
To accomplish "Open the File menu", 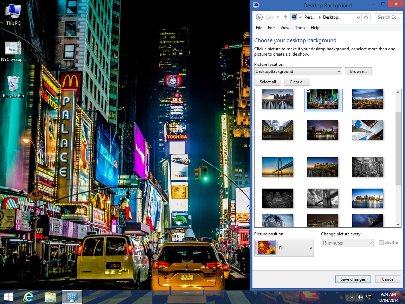I will pos(259,28).
